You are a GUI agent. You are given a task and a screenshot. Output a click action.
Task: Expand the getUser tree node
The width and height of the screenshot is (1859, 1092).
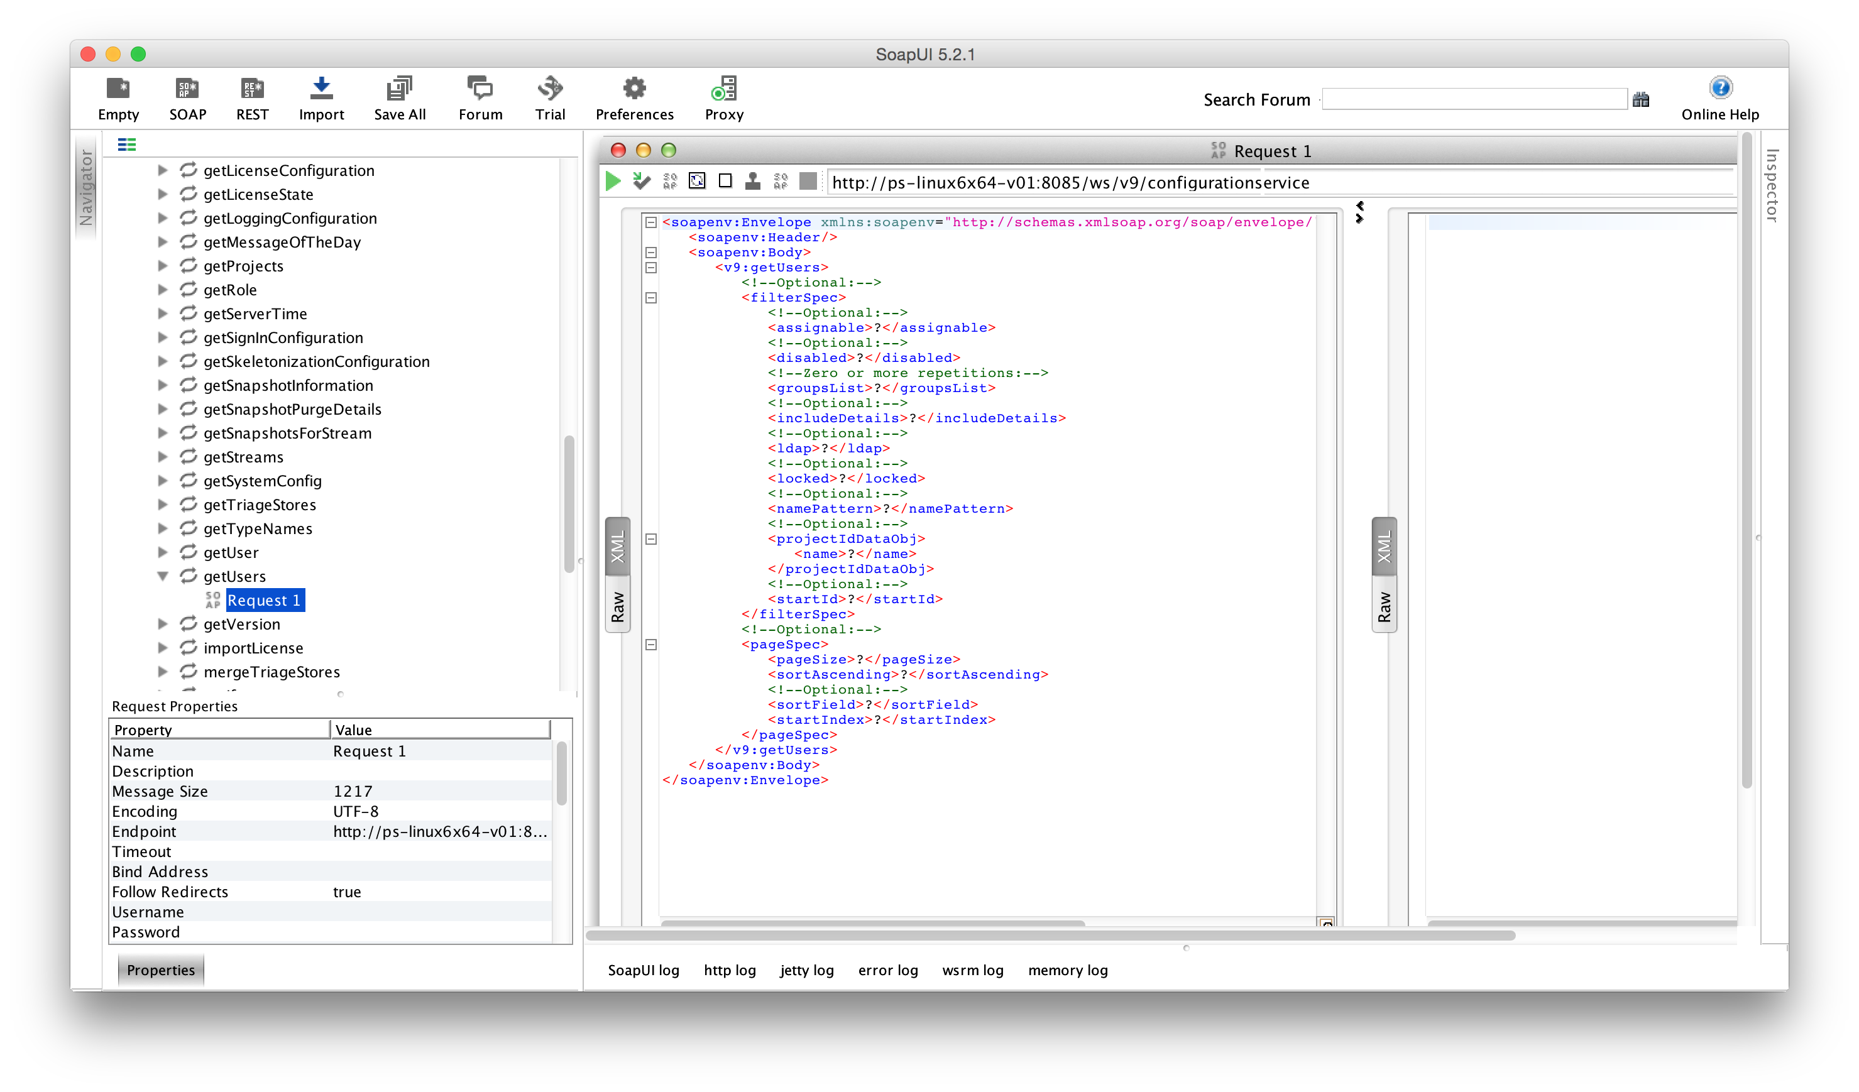pyautogui.click(x=163, y=552)
